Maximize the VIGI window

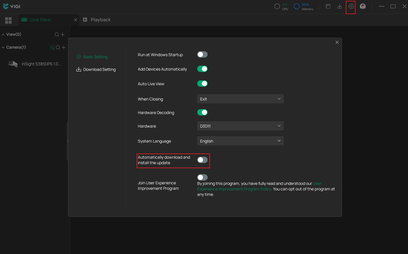click(x=393, y=6)
